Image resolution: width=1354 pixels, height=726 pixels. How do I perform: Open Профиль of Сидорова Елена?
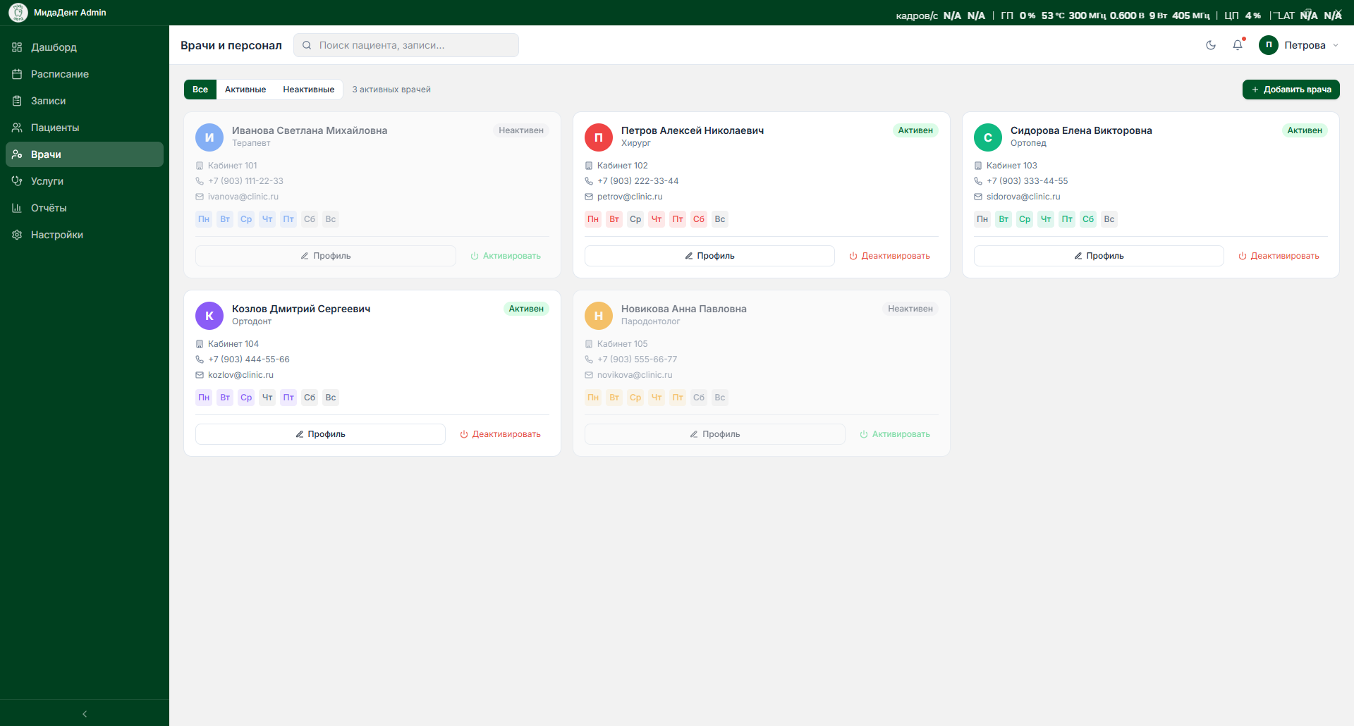coord(1099,256)
